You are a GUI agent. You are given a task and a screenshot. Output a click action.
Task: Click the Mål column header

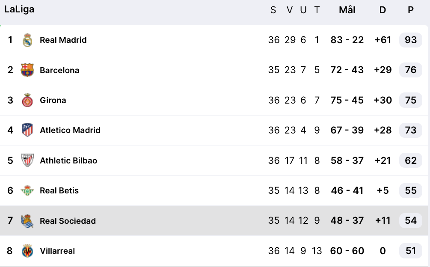[347, 10]
